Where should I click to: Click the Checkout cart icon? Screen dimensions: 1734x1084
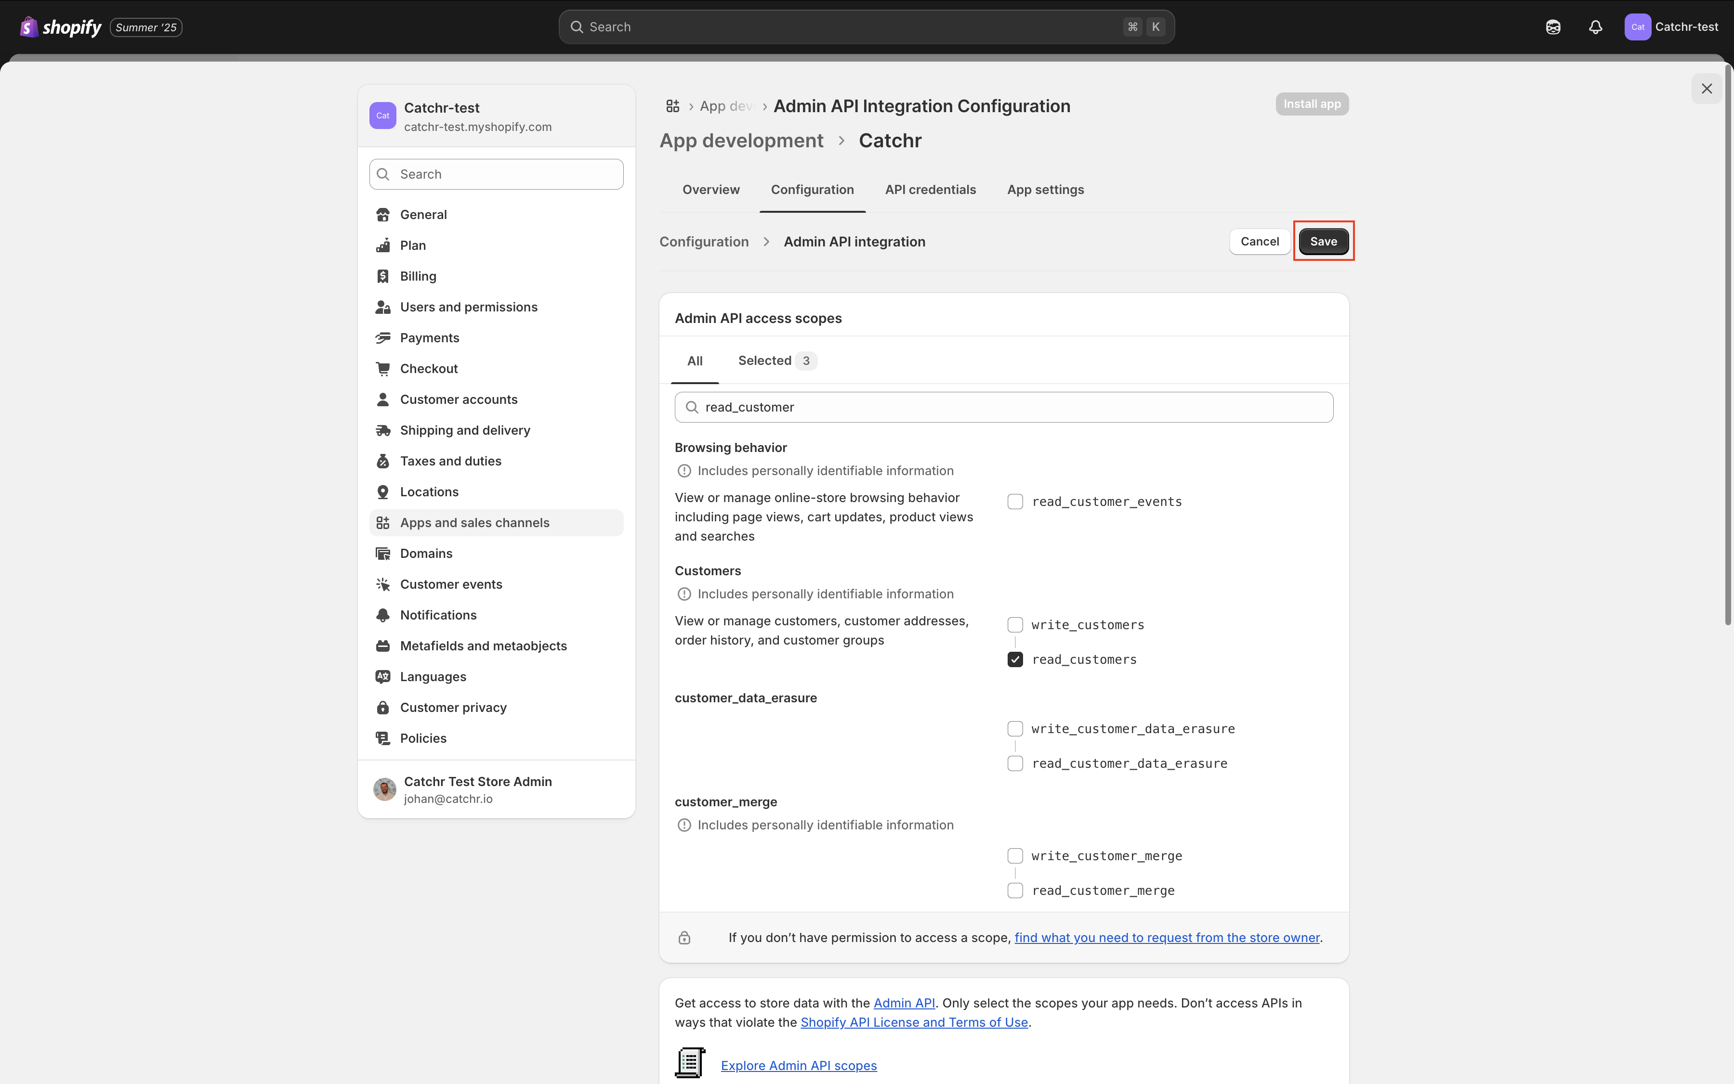383,369
